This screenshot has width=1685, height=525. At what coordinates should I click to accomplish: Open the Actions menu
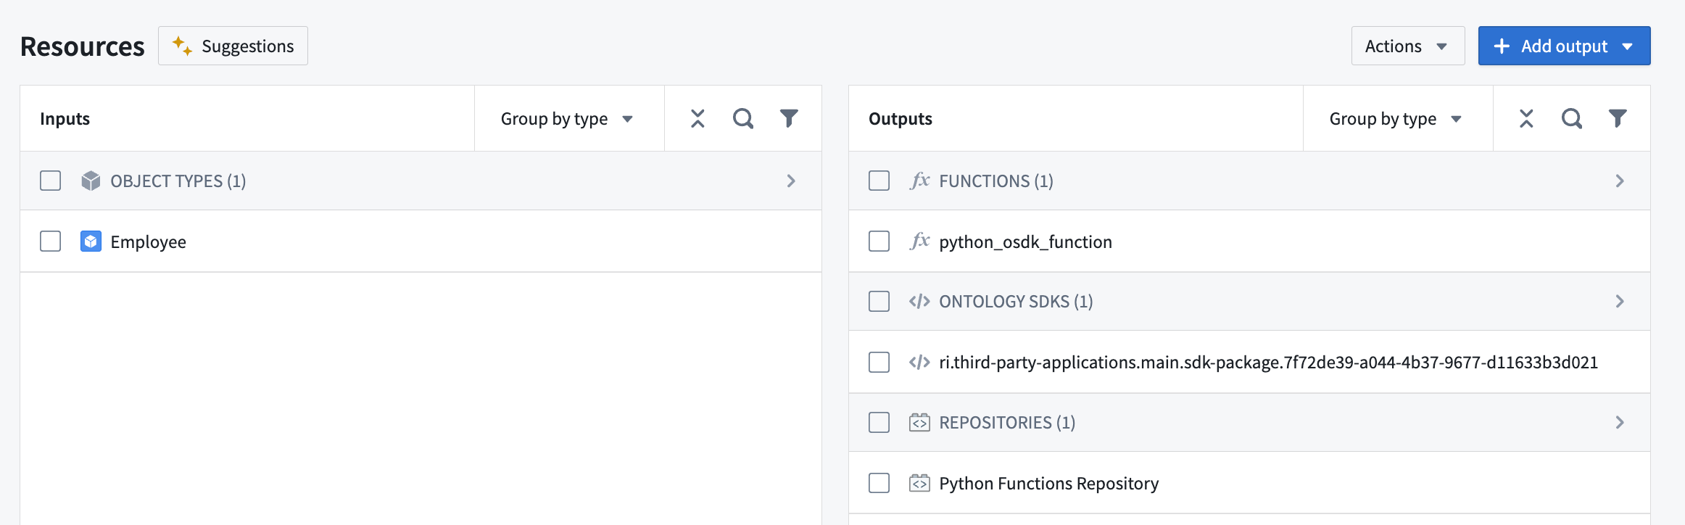point(1407,46)
